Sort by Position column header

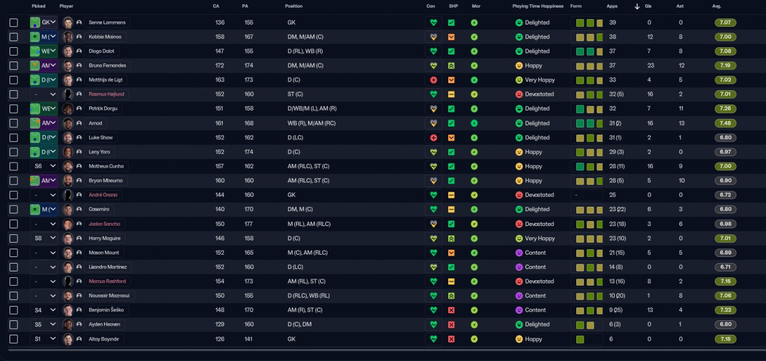pyautogui.click(x=294, y=6)
